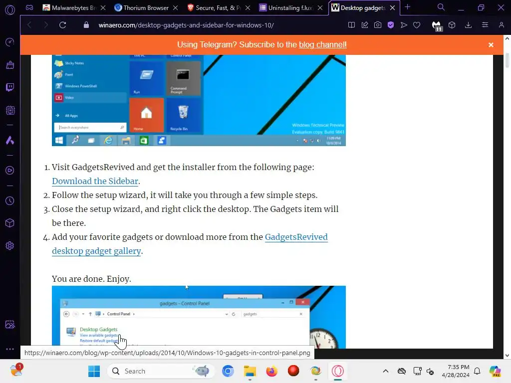Open the profile account icon
The width and height of the screenshot is (511, 383).
pyautogui.click(x=501, y=25)
